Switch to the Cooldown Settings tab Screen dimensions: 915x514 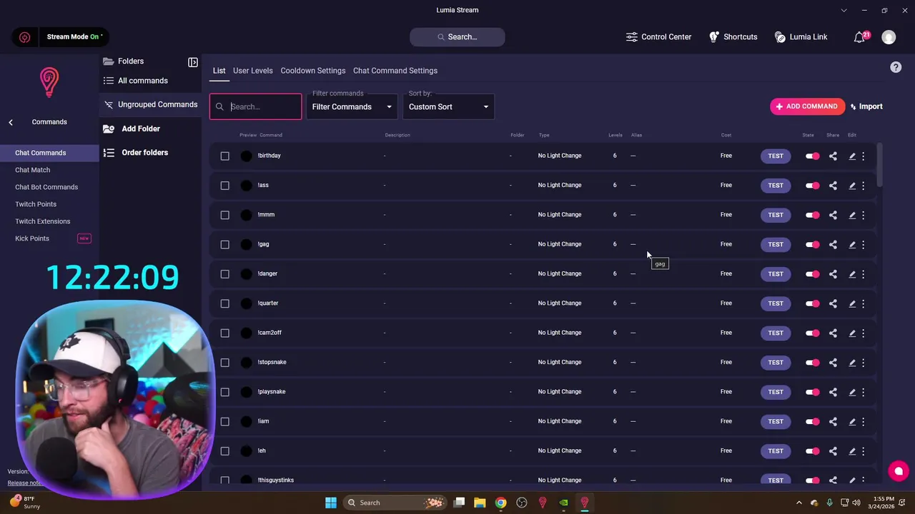coord(313,71)
